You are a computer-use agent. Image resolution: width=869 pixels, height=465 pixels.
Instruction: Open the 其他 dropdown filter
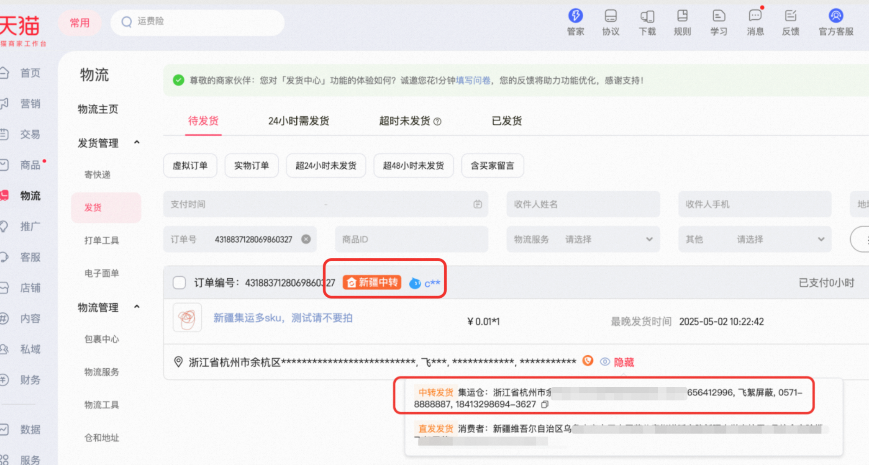coord(755,239)
